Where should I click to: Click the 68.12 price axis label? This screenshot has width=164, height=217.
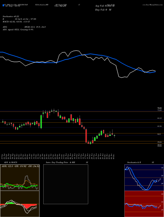pyautogui.click(x=159, y=118)
